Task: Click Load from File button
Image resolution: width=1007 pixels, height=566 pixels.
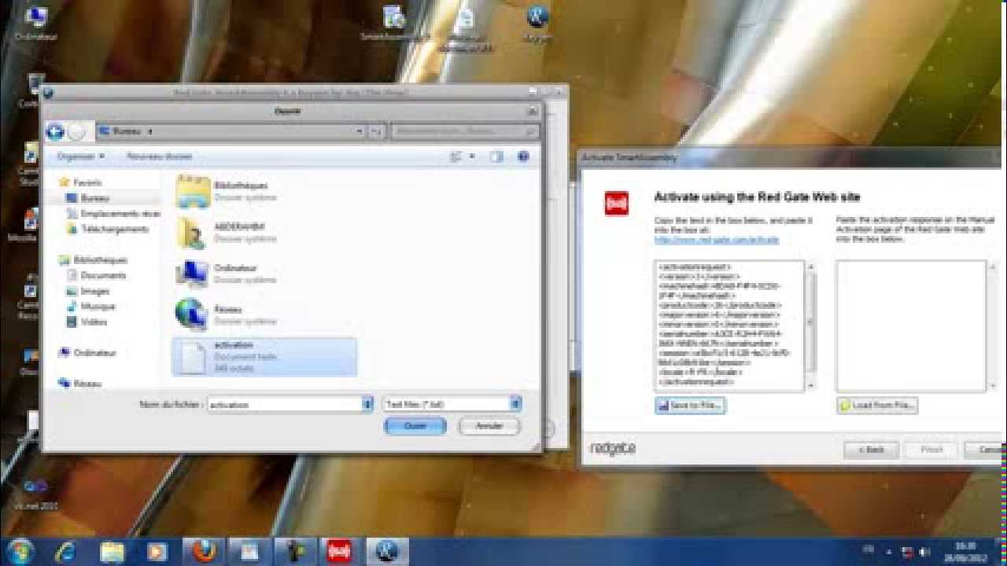Action: pos(877,406)
